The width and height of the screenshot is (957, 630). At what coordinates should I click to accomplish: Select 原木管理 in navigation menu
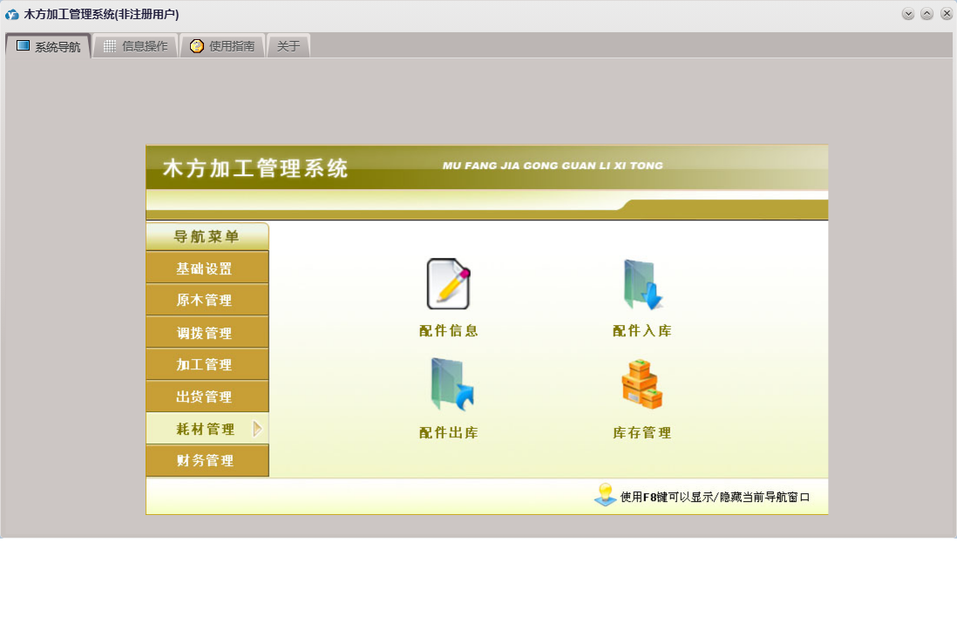[x=207, y=300]
